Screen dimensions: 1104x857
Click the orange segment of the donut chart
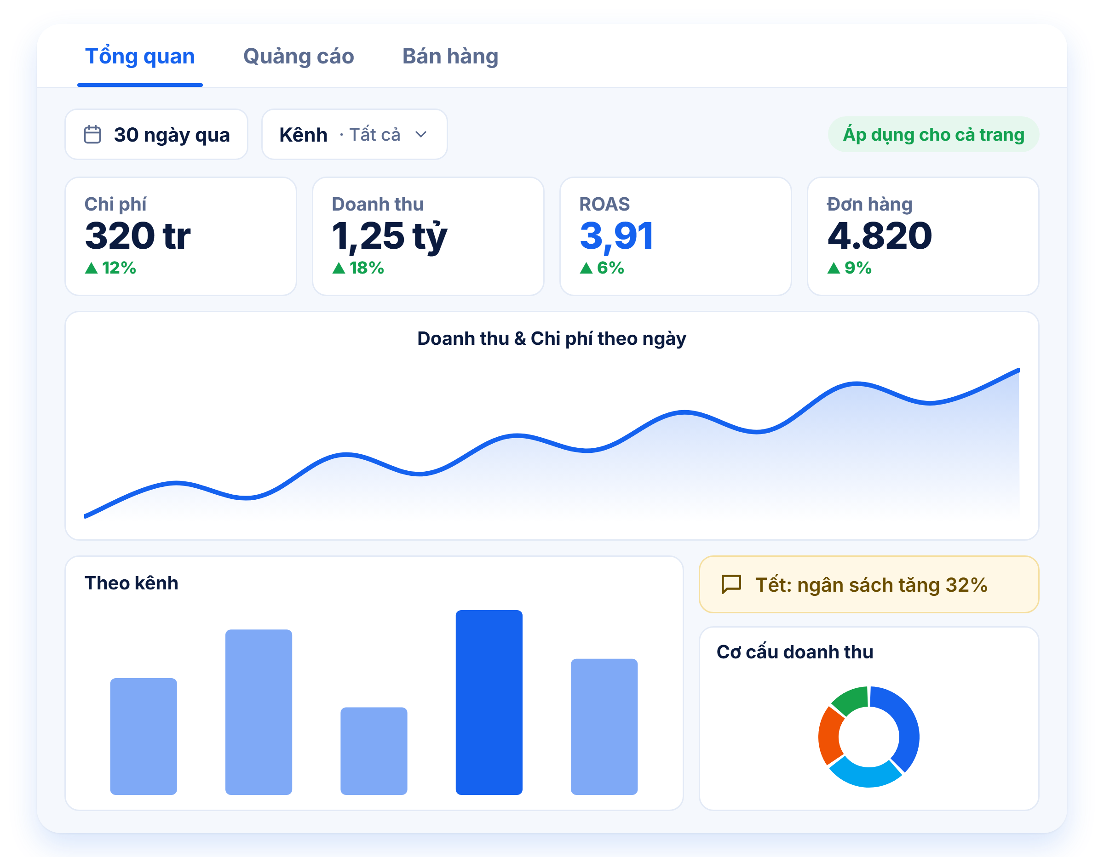point(829,736)
